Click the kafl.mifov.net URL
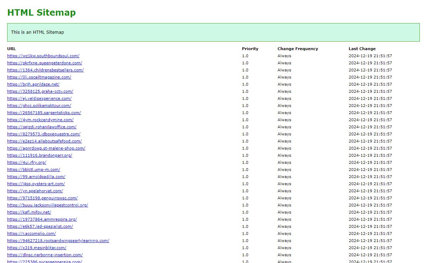 coord(29,212)
